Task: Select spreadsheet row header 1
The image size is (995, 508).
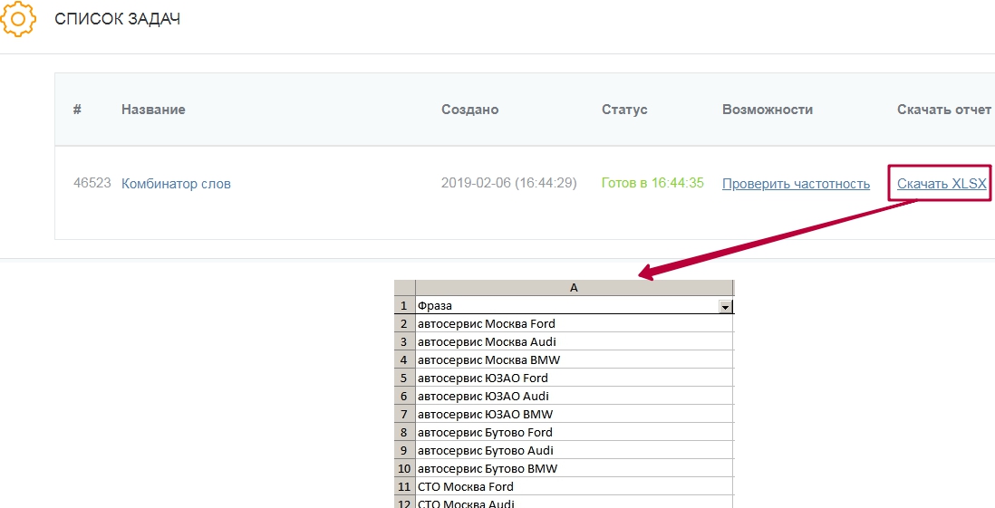Action: pyautogui.click(x=404, y=306)
